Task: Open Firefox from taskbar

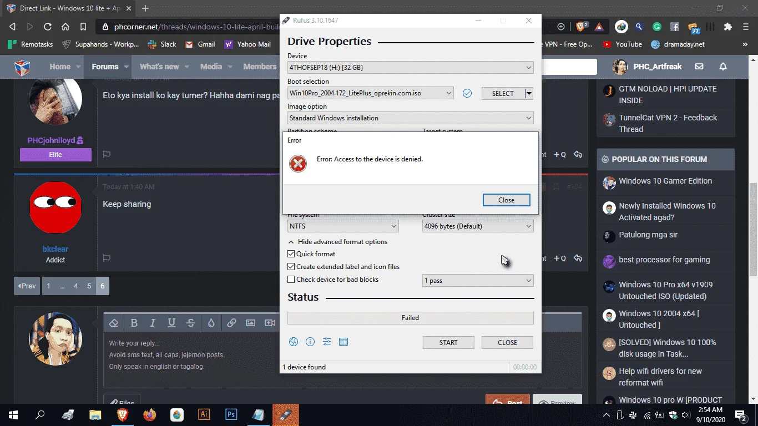Action: [149, 414]
